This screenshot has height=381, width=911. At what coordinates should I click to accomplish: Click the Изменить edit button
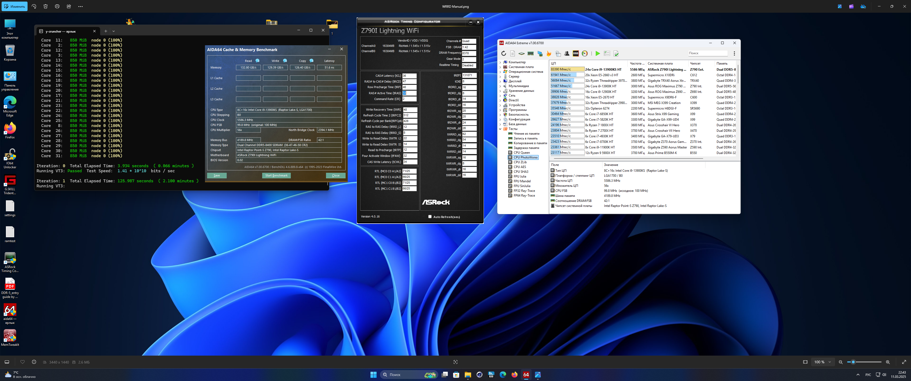15,6
